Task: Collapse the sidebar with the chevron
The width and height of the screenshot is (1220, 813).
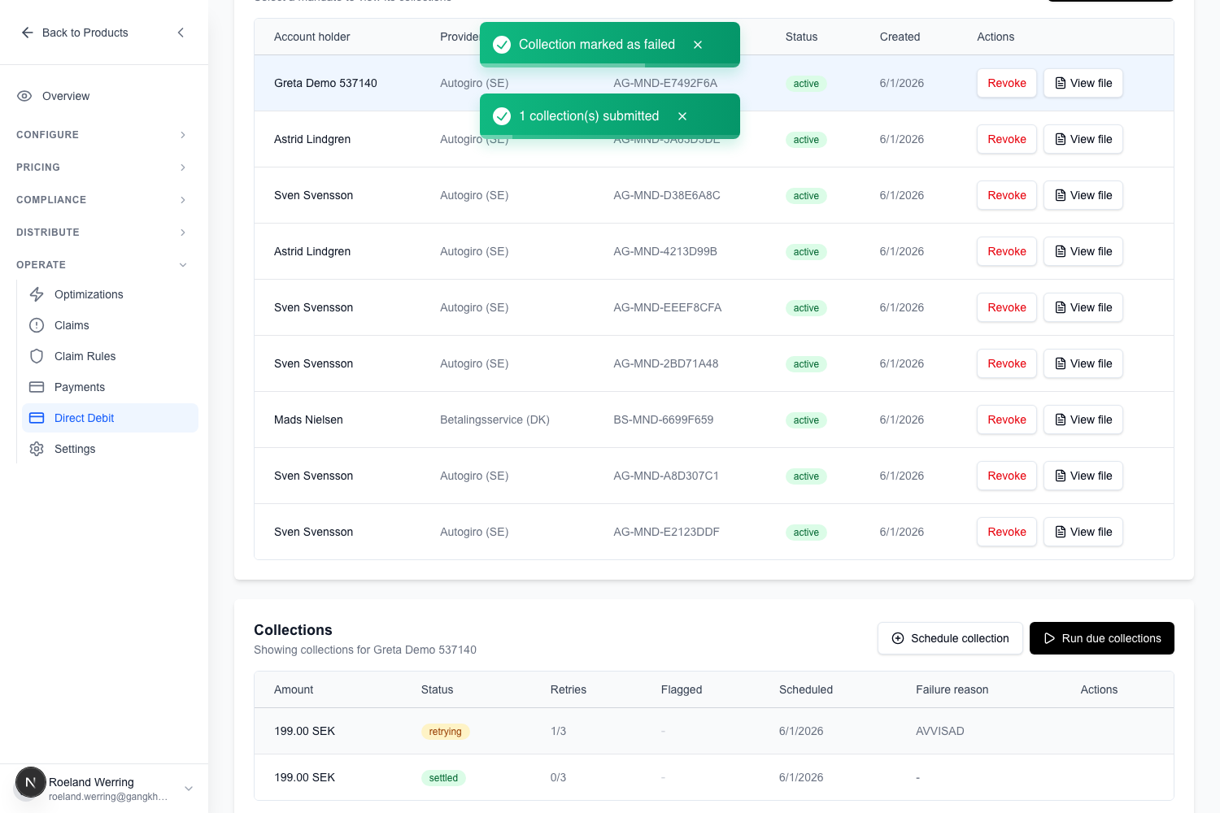Action: click(x=181, y=33)
